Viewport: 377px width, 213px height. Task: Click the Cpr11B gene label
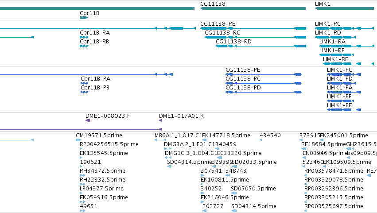coord(89,13)
